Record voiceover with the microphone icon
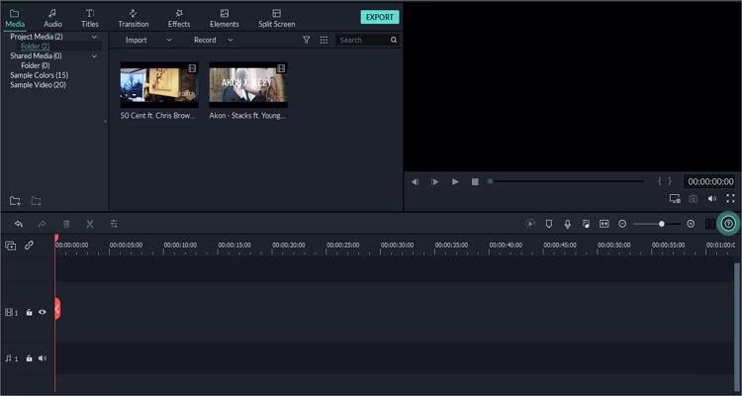This screenshot has height=396, width=742. click(x=568, y=224)
